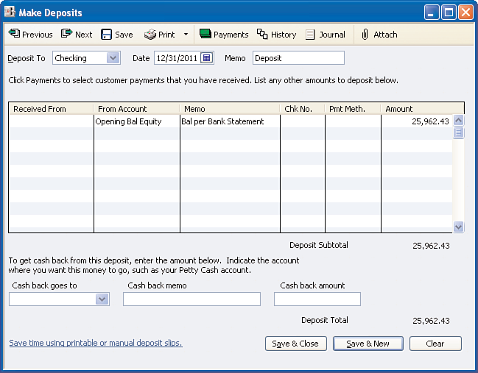Click the Save toolbar button

click(x=117, y=35)
